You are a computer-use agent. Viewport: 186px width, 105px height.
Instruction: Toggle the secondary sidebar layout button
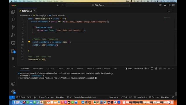[169, 5]
